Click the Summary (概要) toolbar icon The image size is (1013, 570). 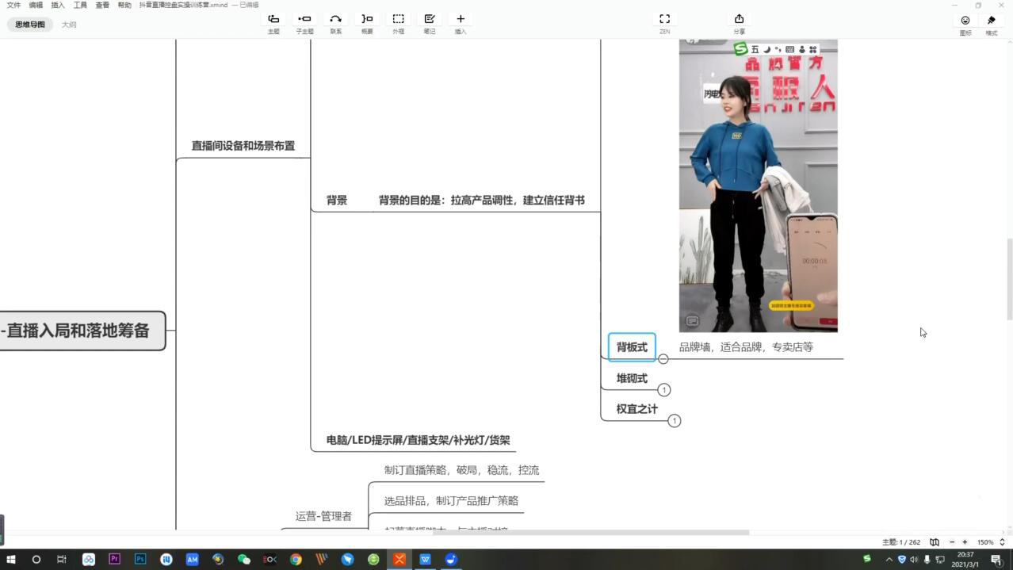coord(367,19)
